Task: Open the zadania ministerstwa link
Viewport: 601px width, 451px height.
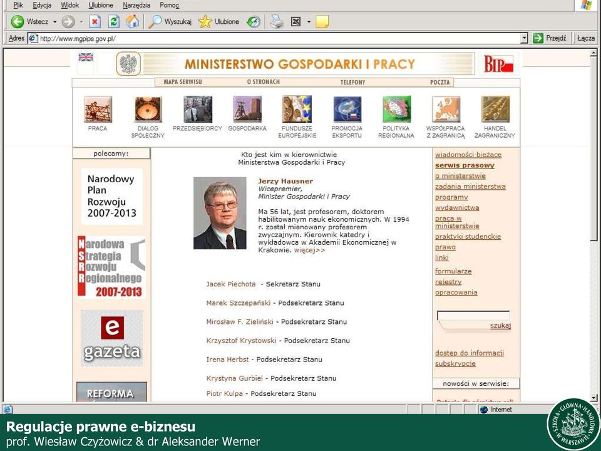Action: (x=470, y=187)
